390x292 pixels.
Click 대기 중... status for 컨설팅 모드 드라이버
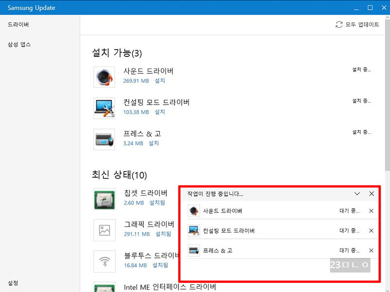pos(350,231)
